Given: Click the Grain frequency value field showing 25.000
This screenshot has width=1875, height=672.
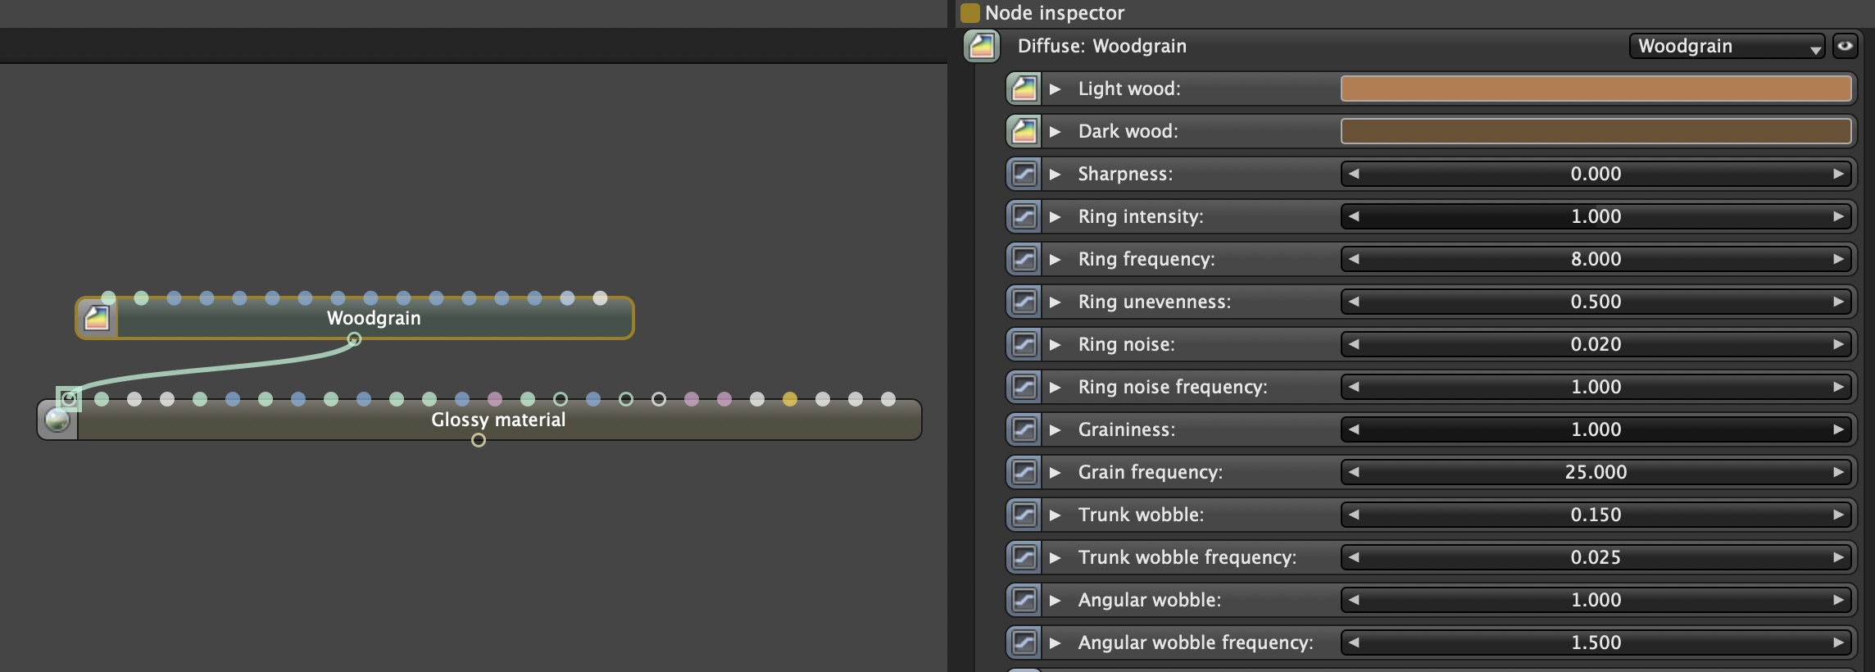Looking at the screenshot, I should (1596, 472).
